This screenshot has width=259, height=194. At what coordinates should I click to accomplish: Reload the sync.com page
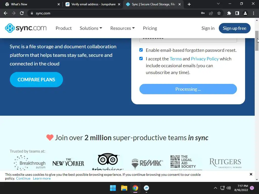22,13
